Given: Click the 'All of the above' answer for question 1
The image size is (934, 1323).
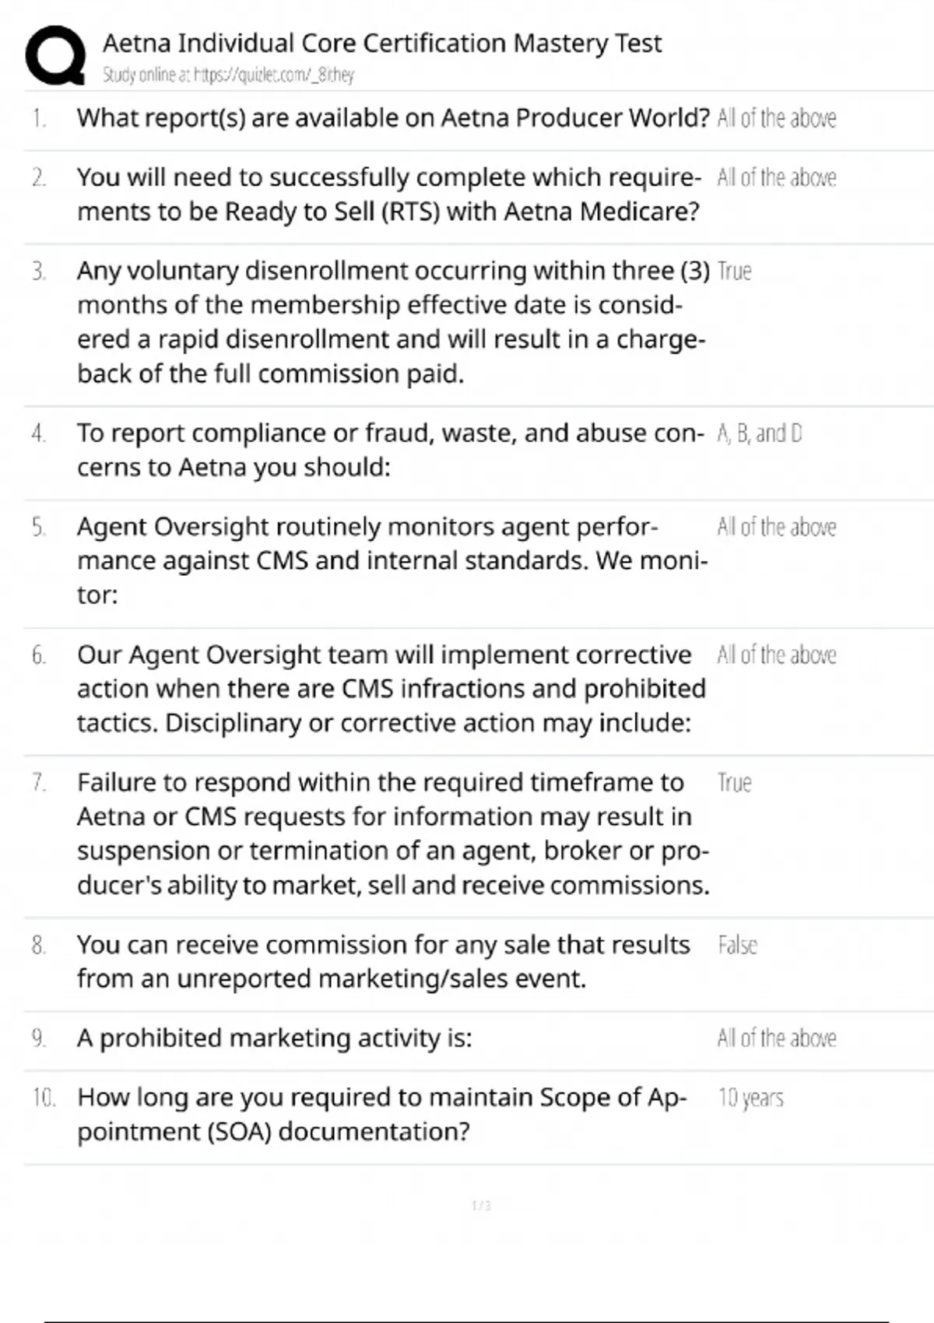Looking at the screenshot, I should (776, 118).
